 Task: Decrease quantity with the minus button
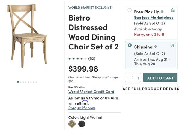(x=128, y=78)
